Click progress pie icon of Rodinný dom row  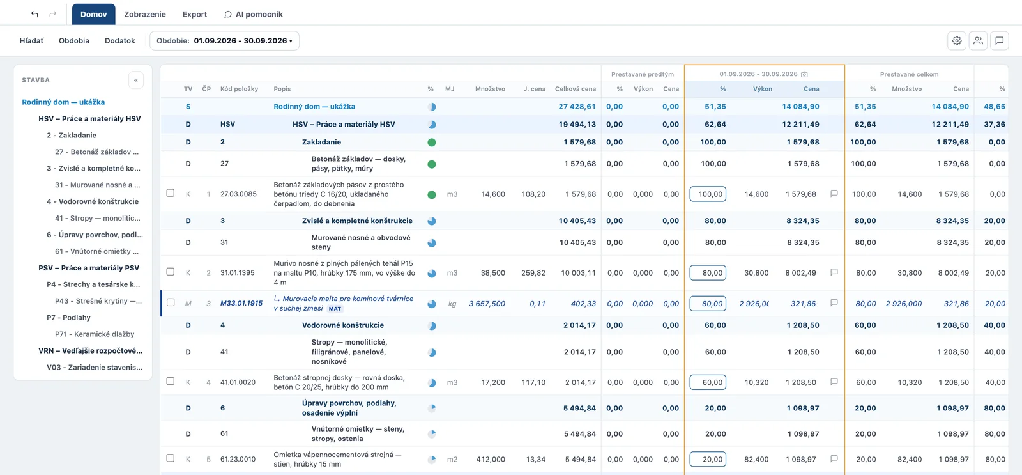tap(432, 107)
